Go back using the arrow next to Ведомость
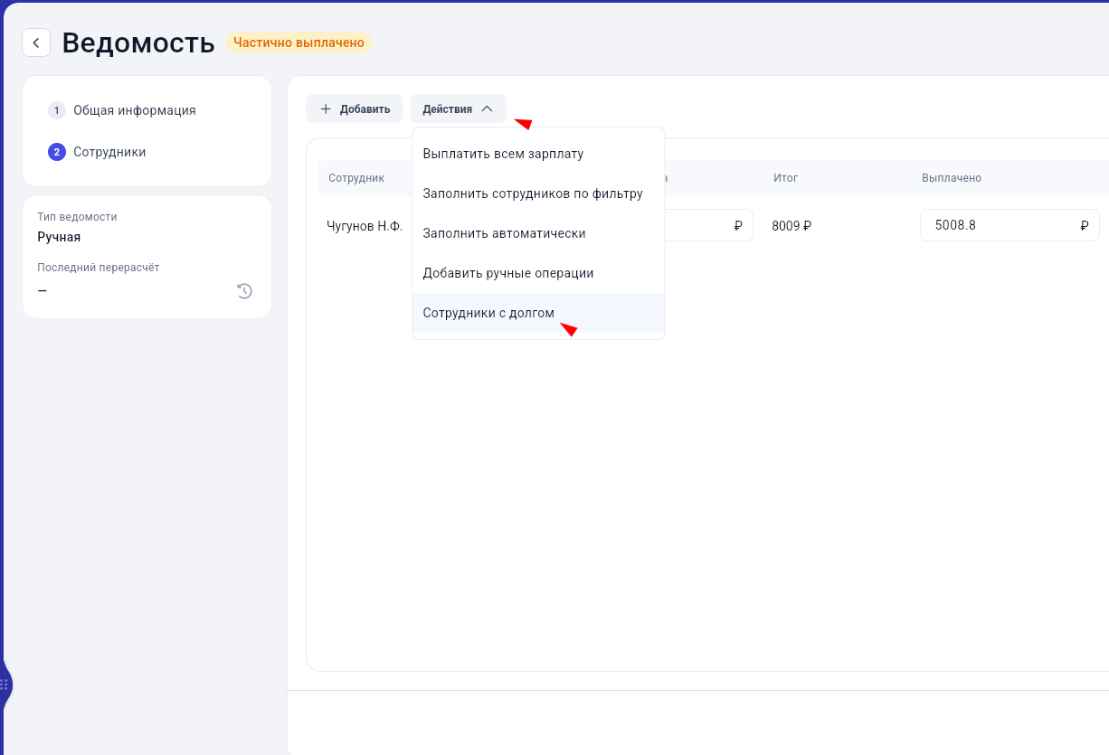 (36, 42)
